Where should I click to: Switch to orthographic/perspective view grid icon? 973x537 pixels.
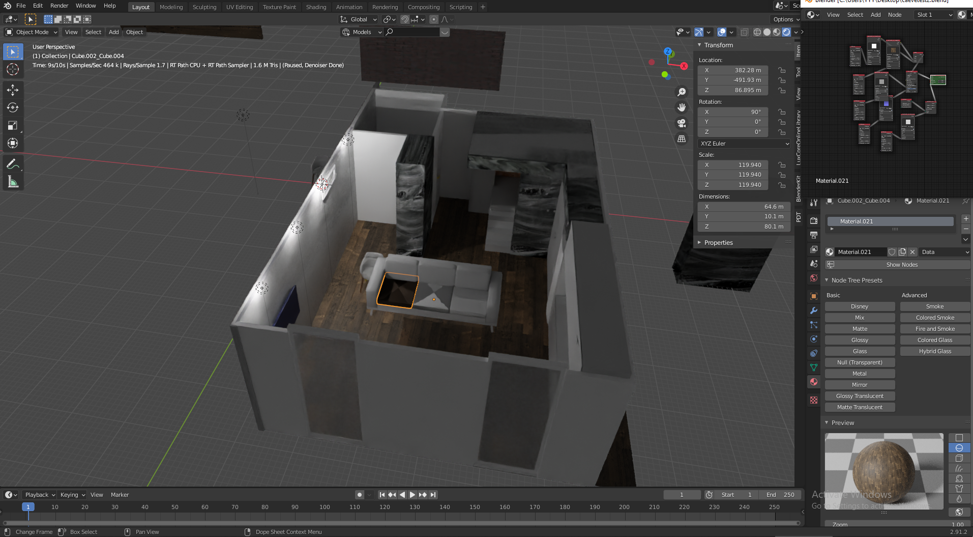pos(682,139)
